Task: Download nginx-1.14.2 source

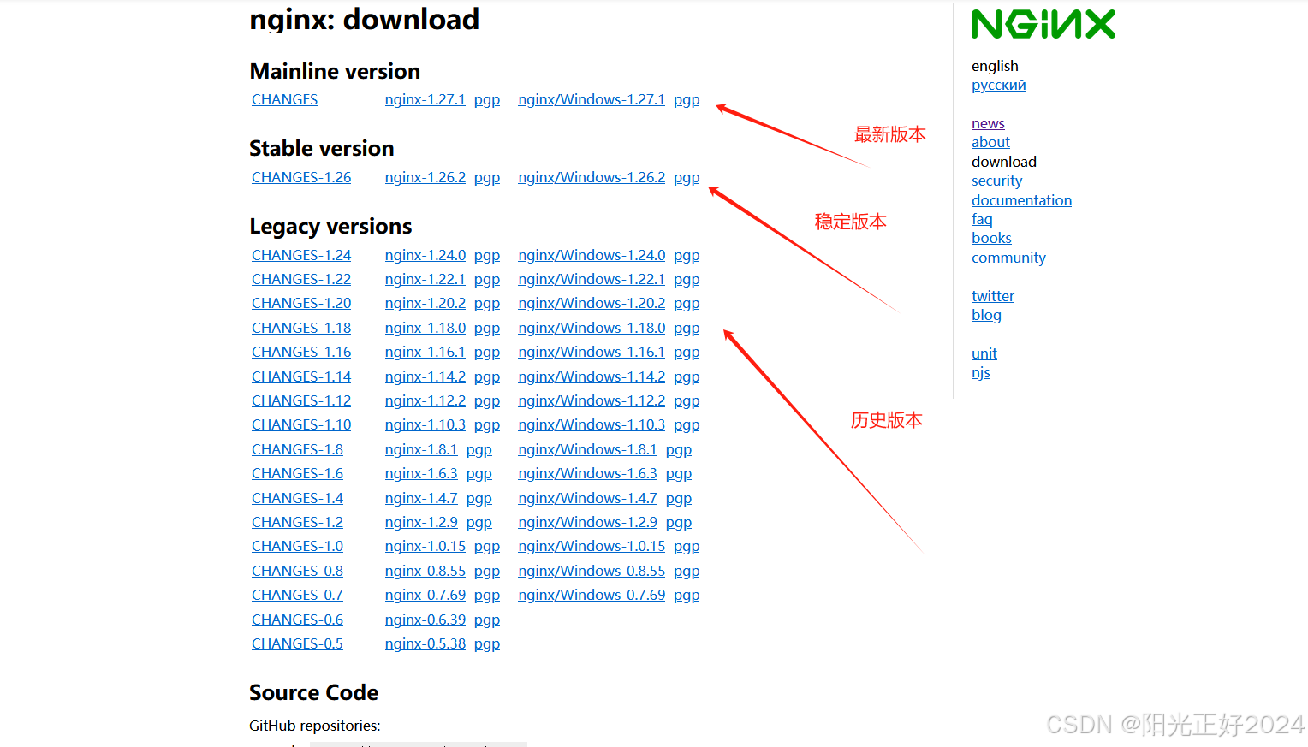Action: pos(425,376)
